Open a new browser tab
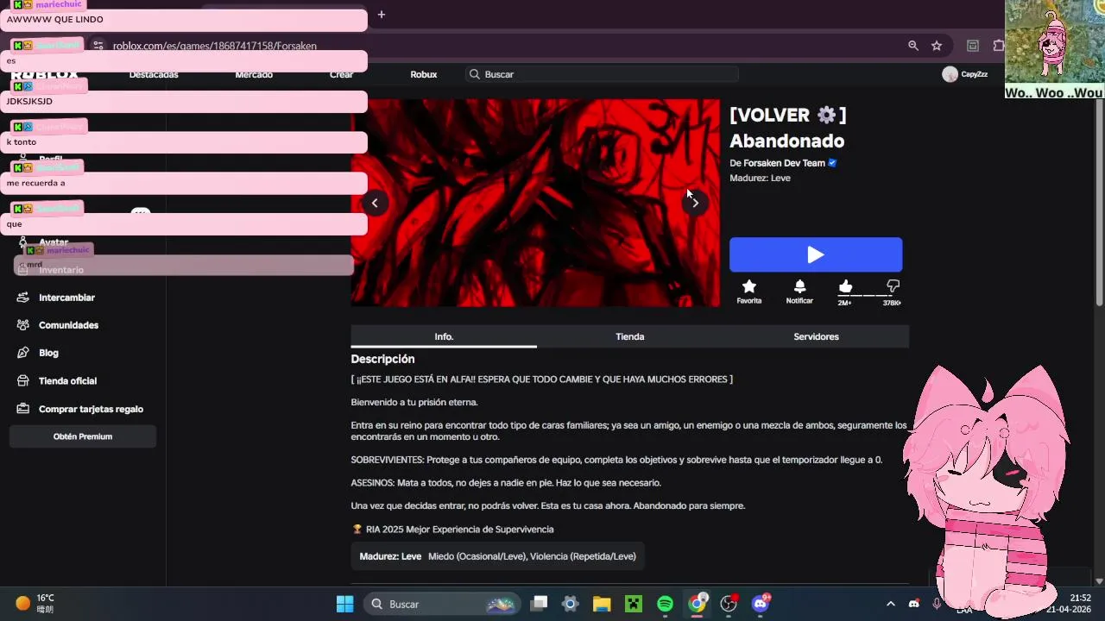This screenshot has height=621, width=1105. [x=382, y=14]
